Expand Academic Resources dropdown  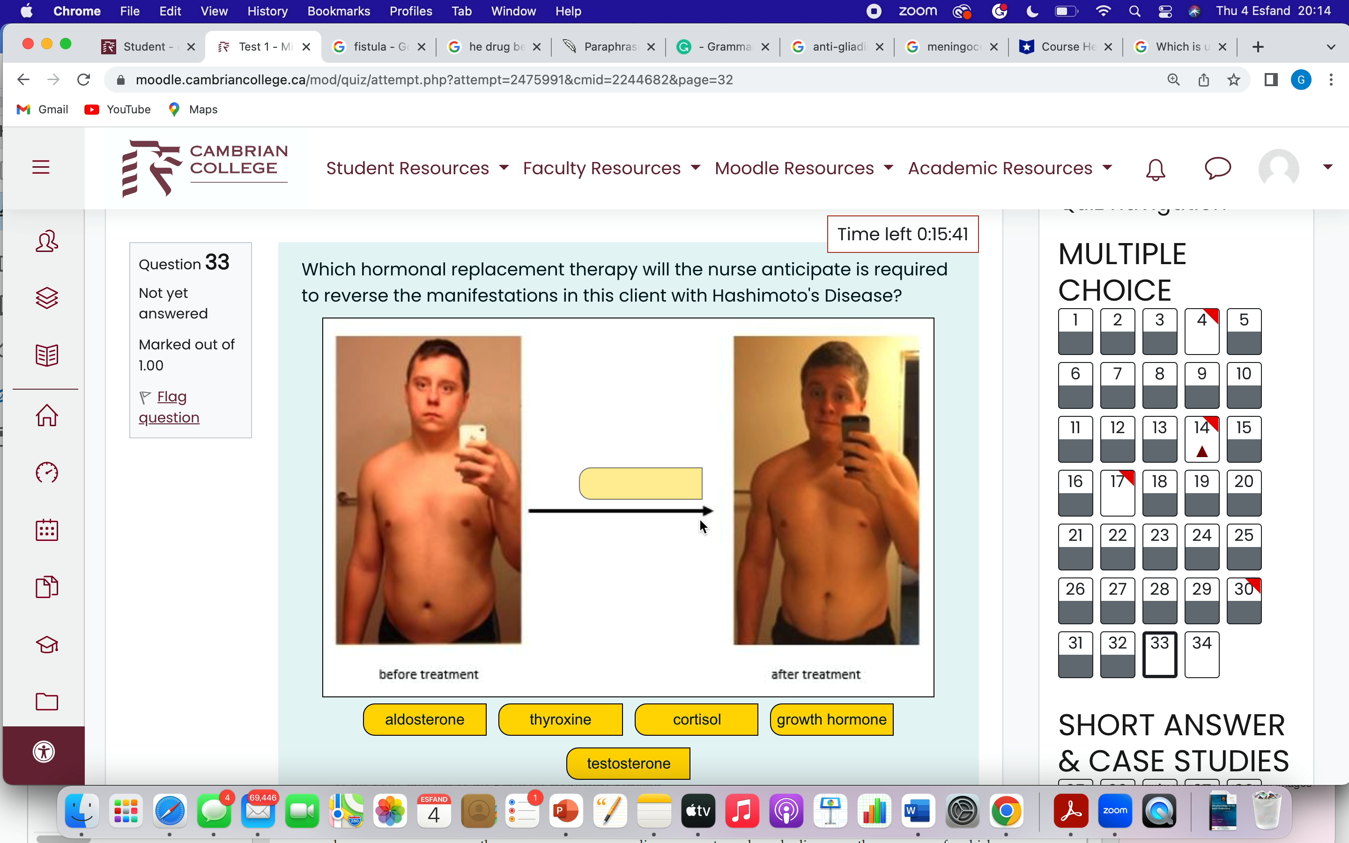[x=1009, y=169]
